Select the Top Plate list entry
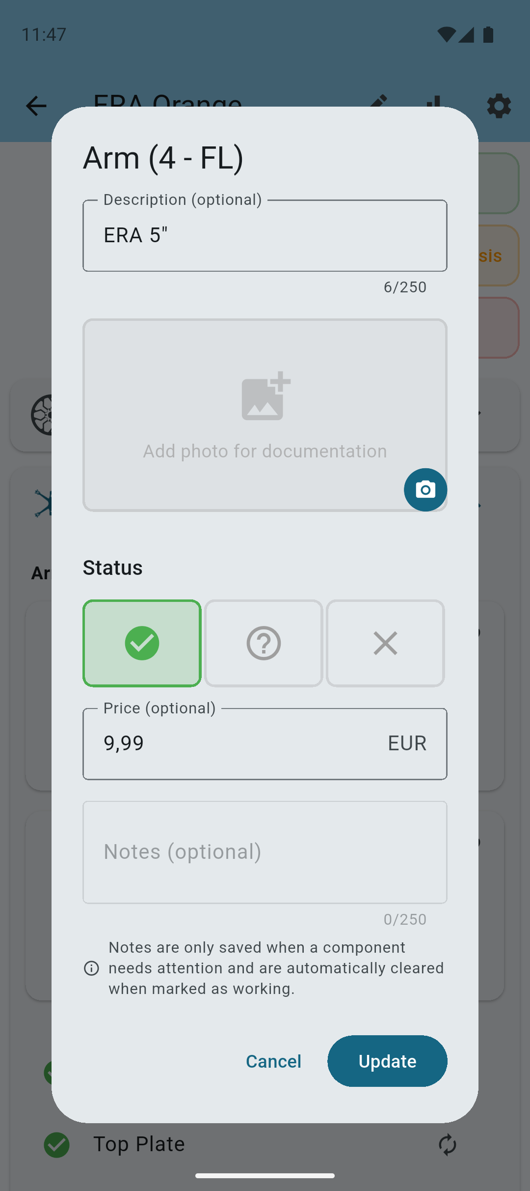The width and height of the screenshot is (530, 1191). coord(139,1144)
